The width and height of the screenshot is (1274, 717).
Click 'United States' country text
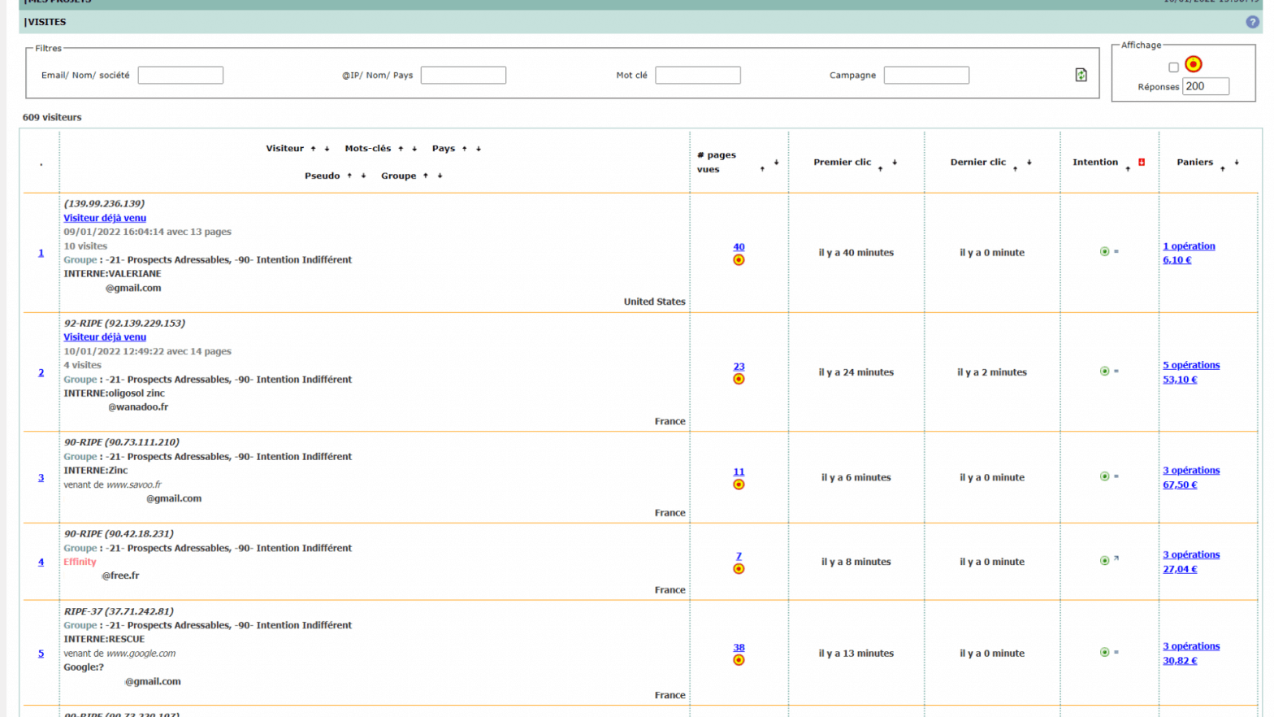coord(654,302)
